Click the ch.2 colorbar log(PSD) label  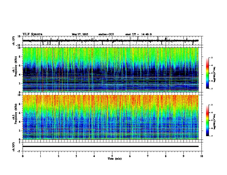215,122
